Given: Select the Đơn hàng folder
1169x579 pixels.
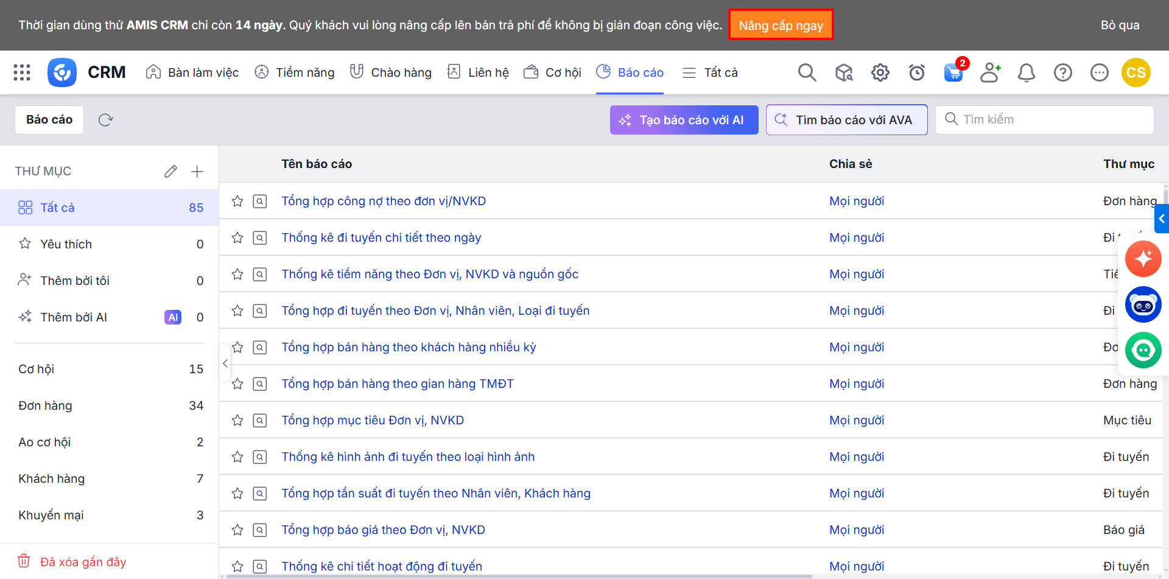Looking at the screenshot, I should tap(46, 405).
